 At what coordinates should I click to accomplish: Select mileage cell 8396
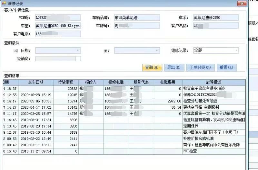[66, 120]
